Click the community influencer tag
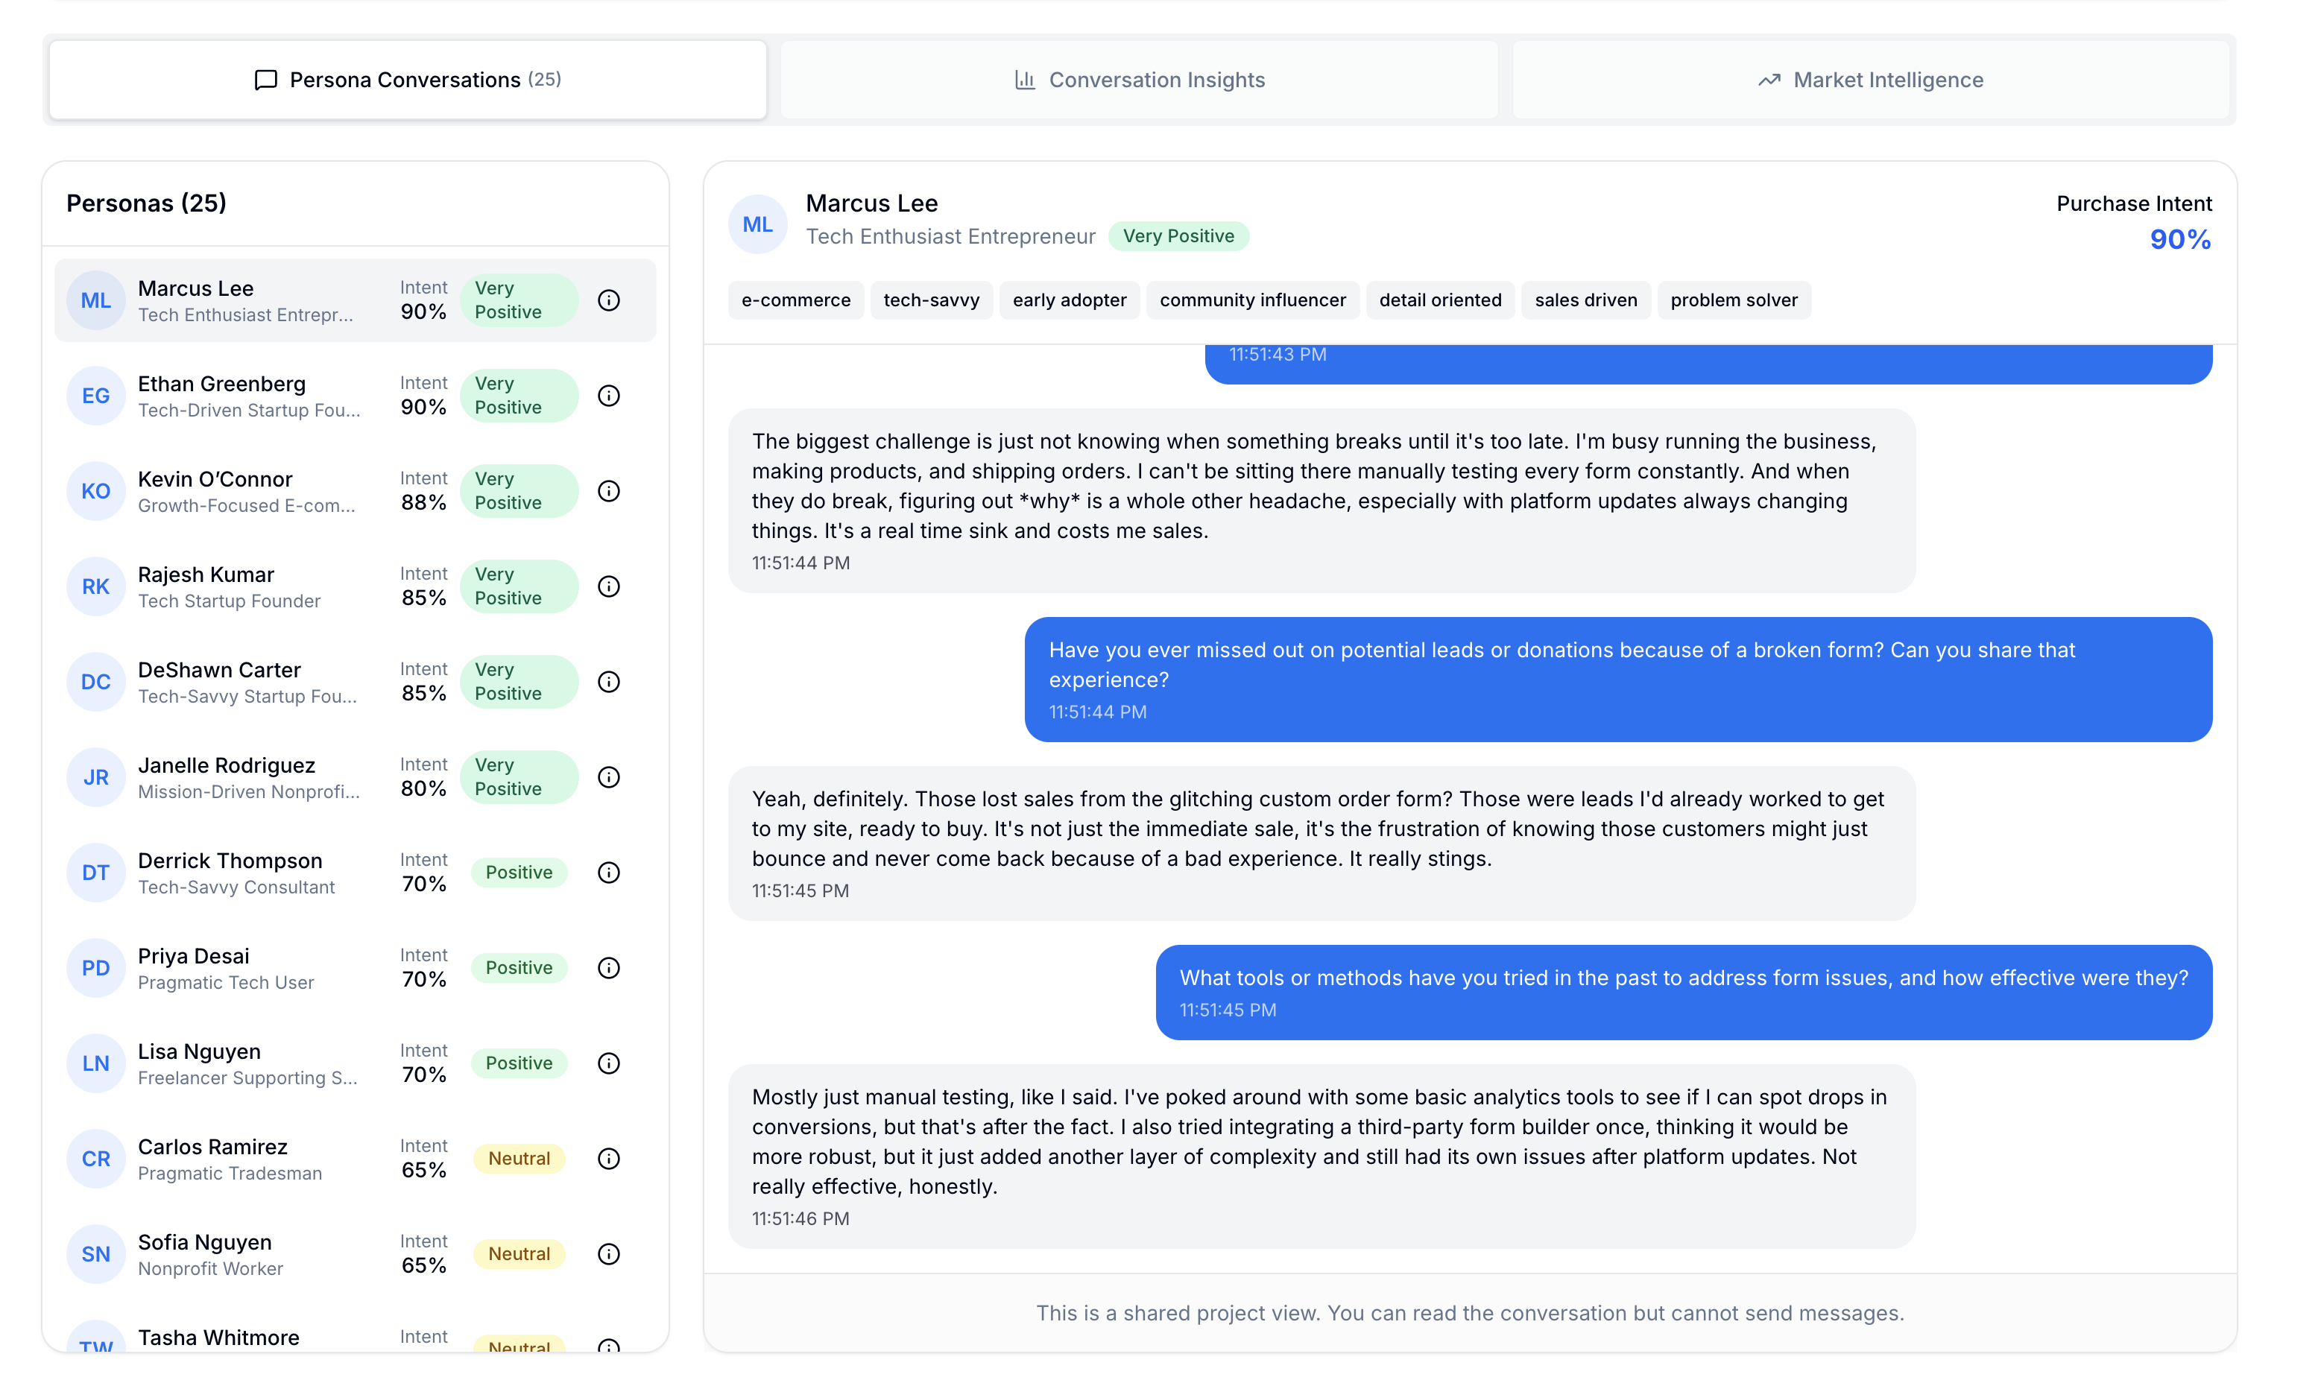 1252,301
